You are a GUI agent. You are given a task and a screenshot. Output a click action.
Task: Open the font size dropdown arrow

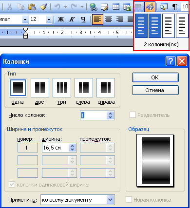click(x=49, y=19)
